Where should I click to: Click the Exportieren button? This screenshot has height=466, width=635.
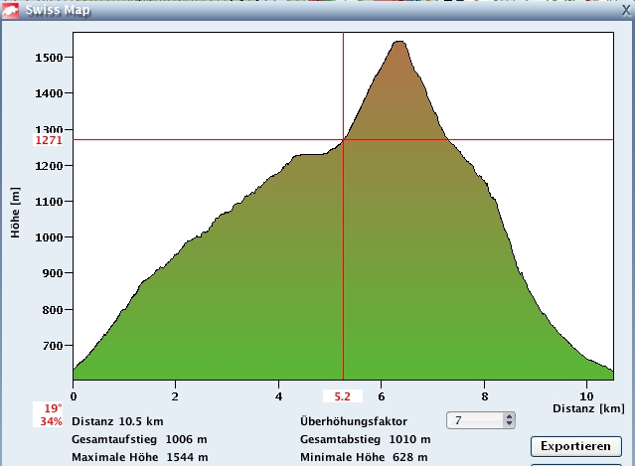(x=575, y=445)
